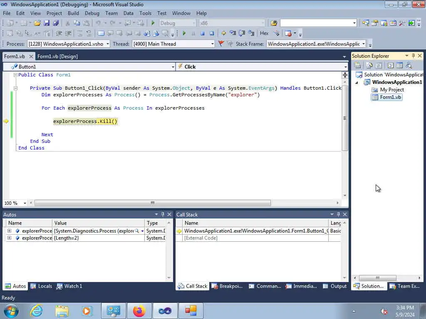
Task: Expand the explorerProcess row in Autos
Action: coord(9,231)
